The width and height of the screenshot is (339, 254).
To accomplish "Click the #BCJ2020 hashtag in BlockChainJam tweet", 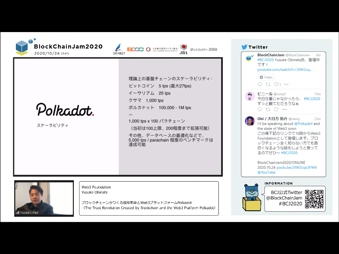I will (266, 60).
